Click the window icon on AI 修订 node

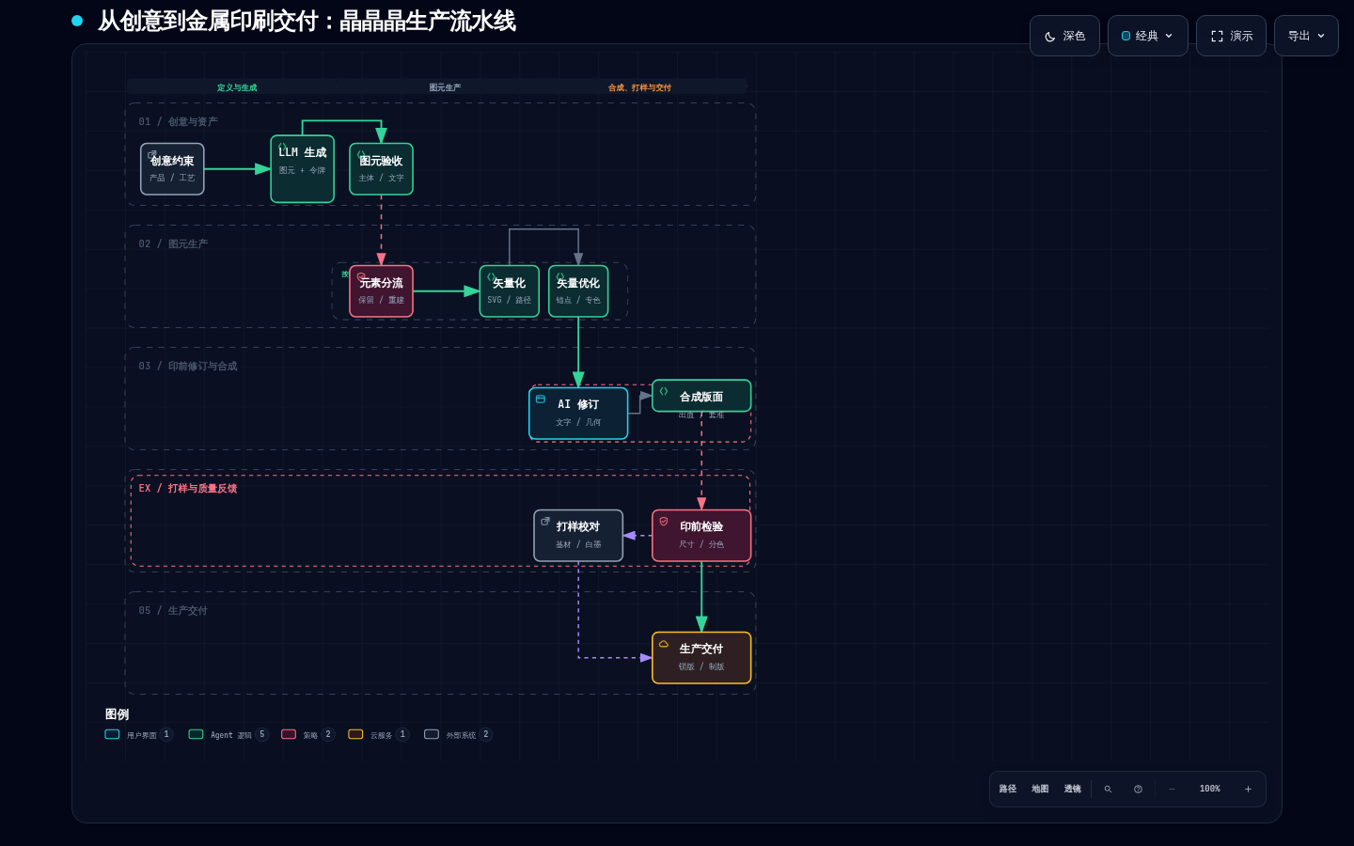click(x=541, y=399)
